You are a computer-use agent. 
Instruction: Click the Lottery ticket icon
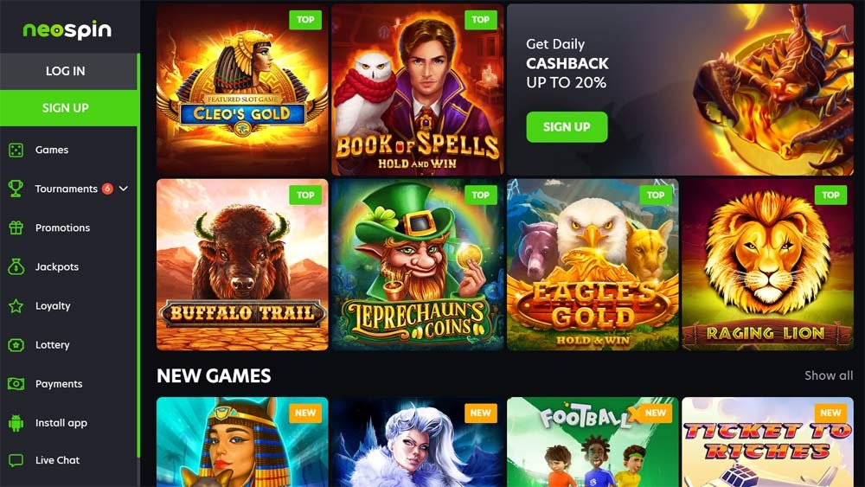16,345
